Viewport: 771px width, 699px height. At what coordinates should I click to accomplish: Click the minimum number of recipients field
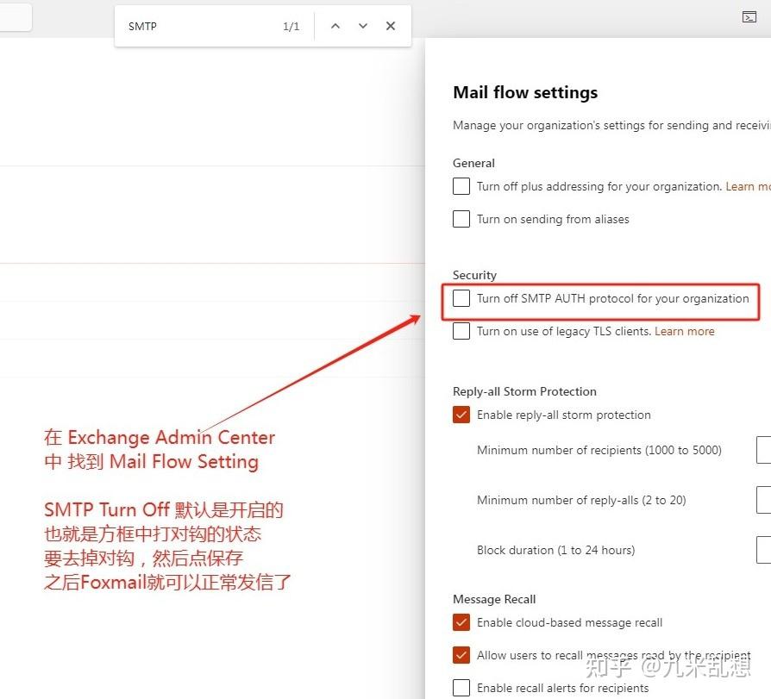pyautogui.click(x=762, y=449)
